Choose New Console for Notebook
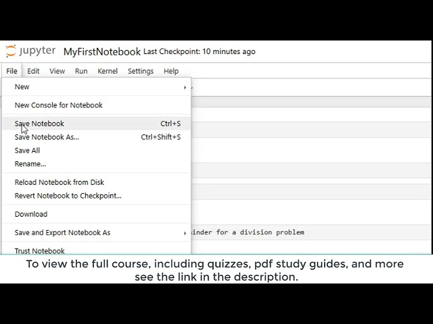This screenshot has width=433, height=324. click(96, 105)
